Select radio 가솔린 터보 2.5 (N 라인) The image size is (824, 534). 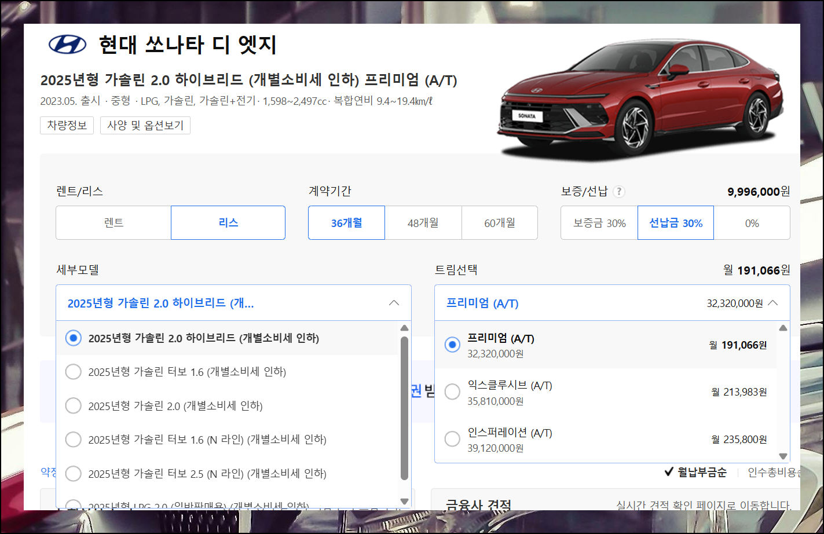[74, 474]
